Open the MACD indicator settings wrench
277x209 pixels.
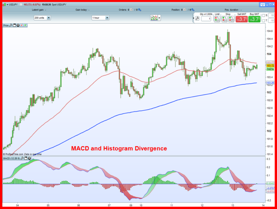[22, 158]
